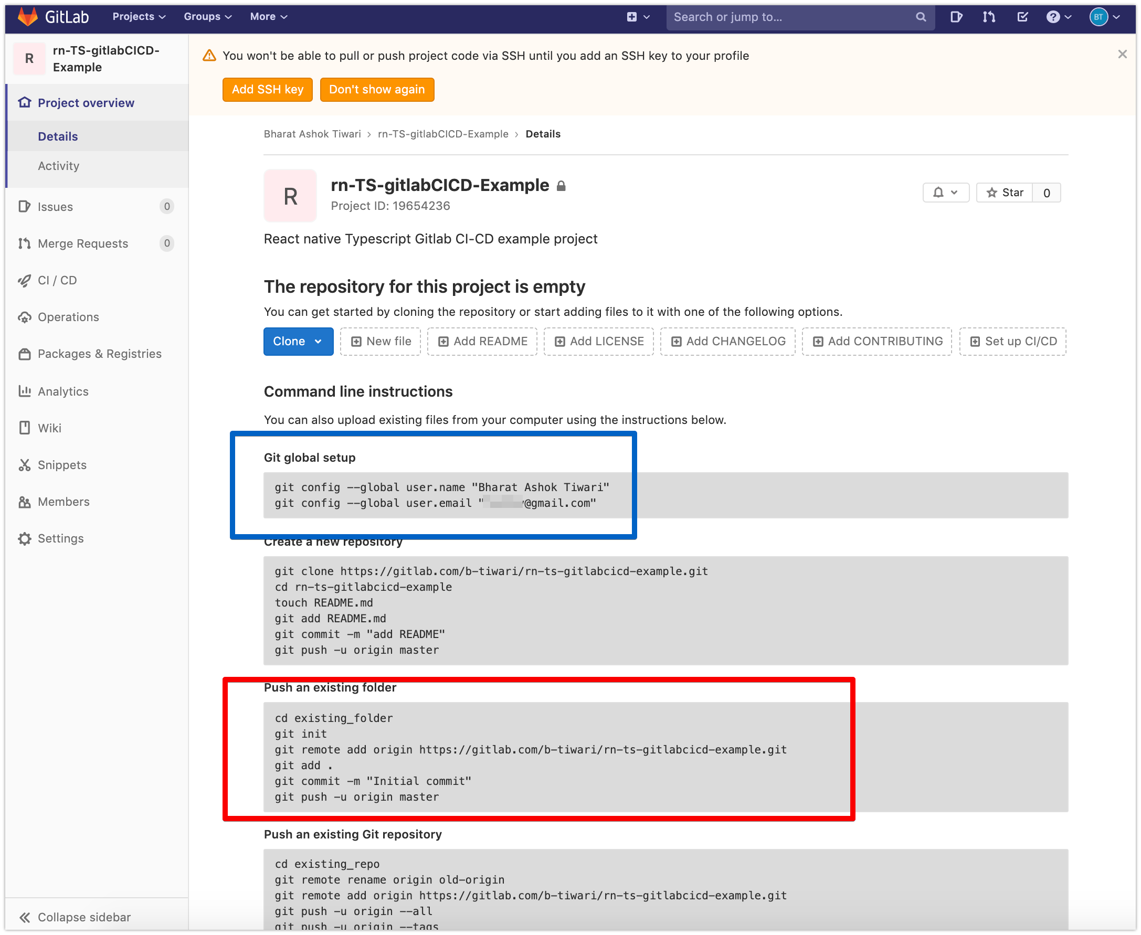The image size is (1141, 935).
Task: Switch to the Activity tab in Project overview
Action: (59, 165)
